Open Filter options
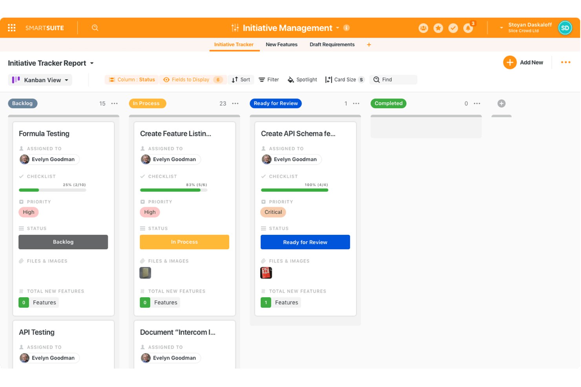 pos(269,80)
